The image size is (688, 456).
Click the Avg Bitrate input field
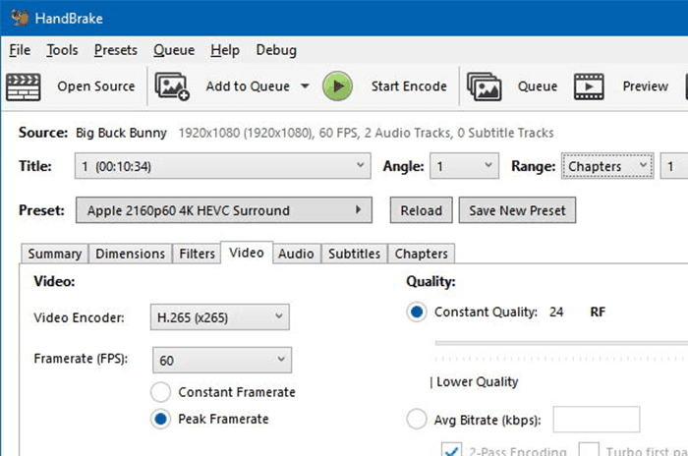click(596, 421)
